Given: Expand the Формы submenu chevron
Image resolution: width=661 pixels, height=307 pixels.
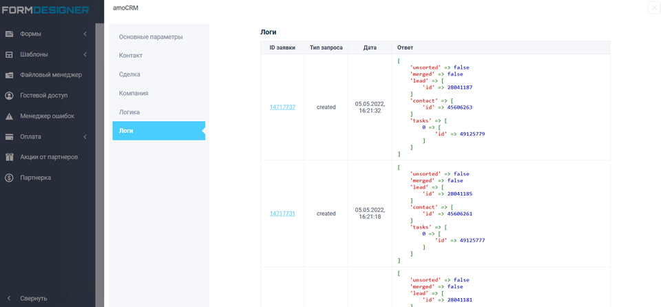Looking at the screenshot, I should coord(85,34).
